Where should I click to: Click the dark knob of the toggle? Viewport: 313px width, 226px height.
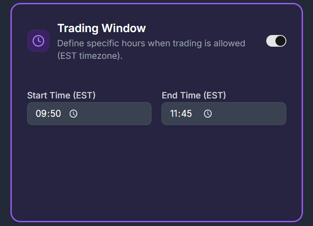pyautogui.click(x=280, y=41)
